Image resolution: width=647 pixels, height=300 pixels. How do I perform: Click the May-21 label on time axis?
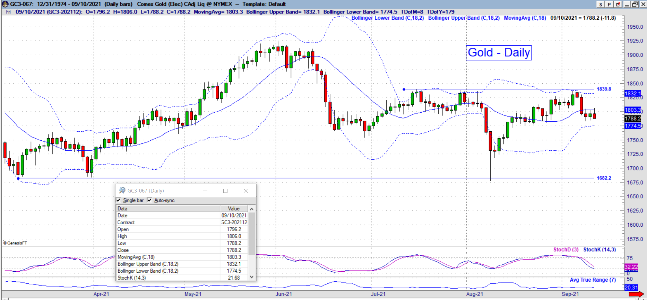click(193, 294)
